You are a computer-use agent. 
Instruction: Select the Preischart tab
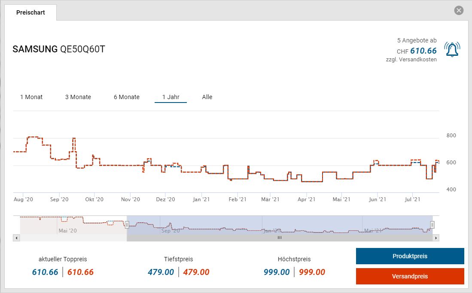coord(30,12)
